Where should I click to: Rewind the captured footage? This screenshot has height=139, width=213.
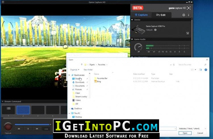click(19, 129)
